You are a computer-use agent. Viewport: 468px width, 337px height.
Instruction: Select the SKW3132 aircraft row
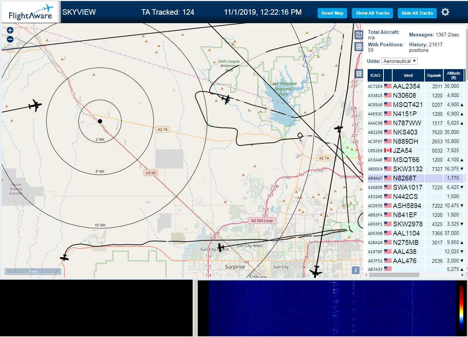pyautogui.click(x=416, y=169)
